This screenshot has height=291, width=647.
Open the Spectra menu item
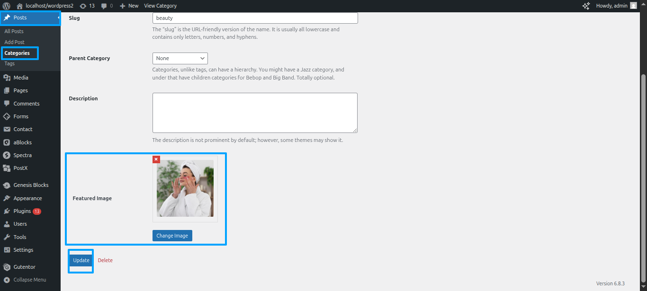(23, 155)
